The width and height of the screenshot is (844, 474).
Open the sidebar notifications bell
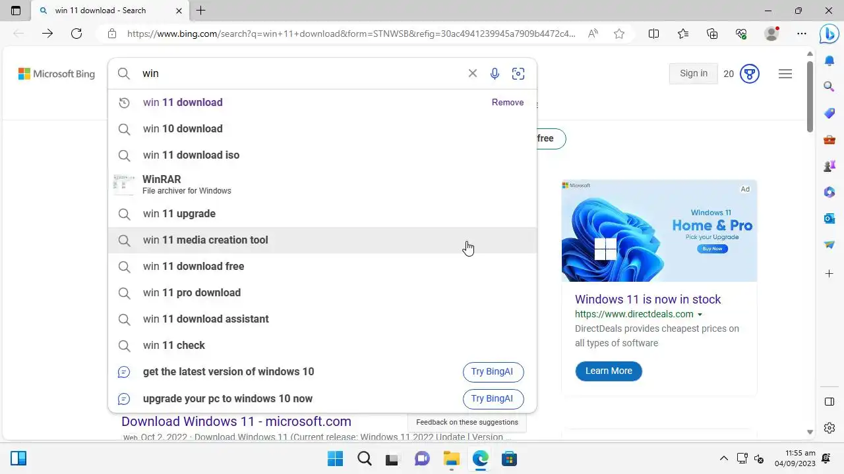[829, 61]
